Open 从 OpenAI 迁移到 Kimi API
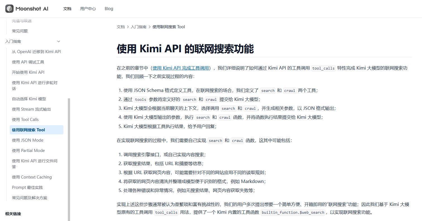 click(x=36, y=52)
